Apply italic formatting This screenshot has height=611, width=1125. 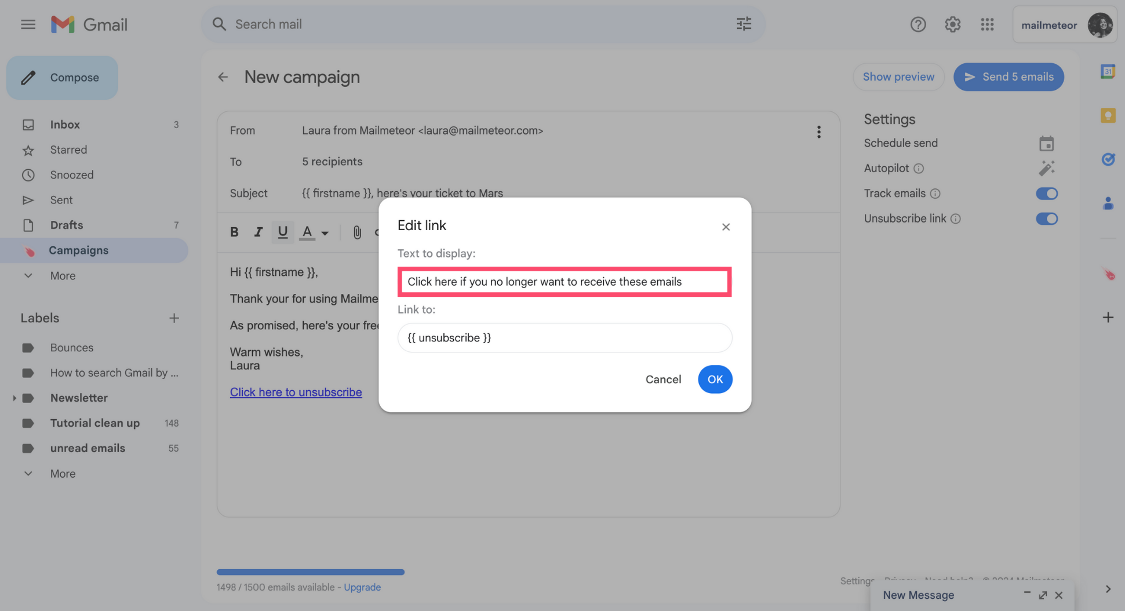258,232
